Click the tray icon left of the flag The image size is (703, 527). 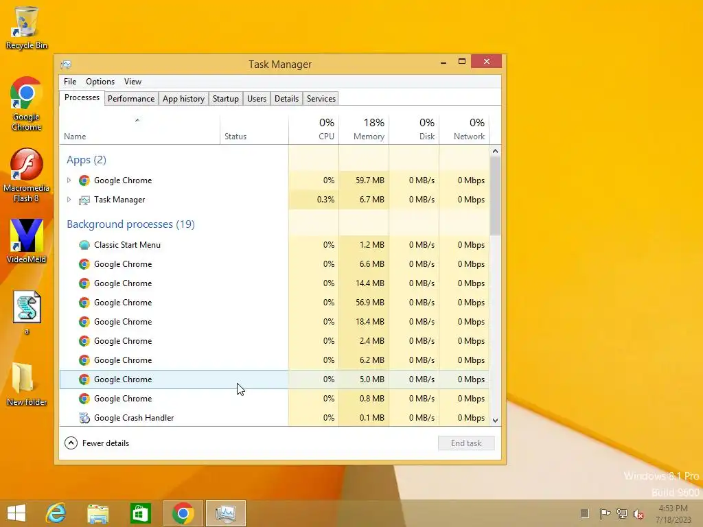(585, 513)
